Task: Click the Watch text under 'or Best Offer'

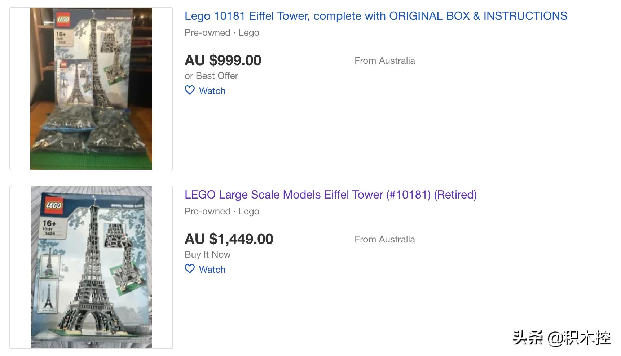Action: [x=212, y=91]
